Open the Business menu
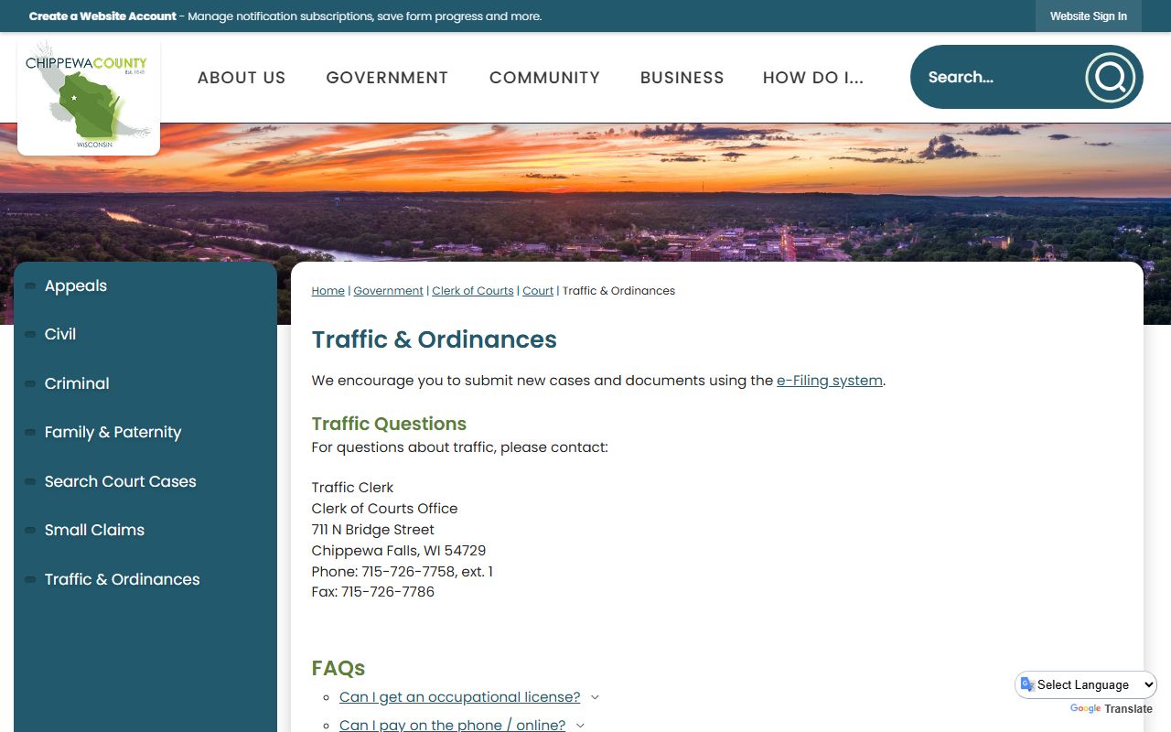Image resolution: width=1171 pixels, height=732 pixels. tap(682, 78)
